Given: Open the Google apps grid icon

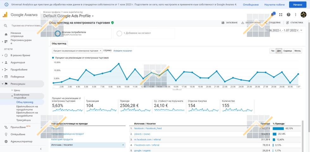Looking at the screenshot, I should tap(281, 15).
